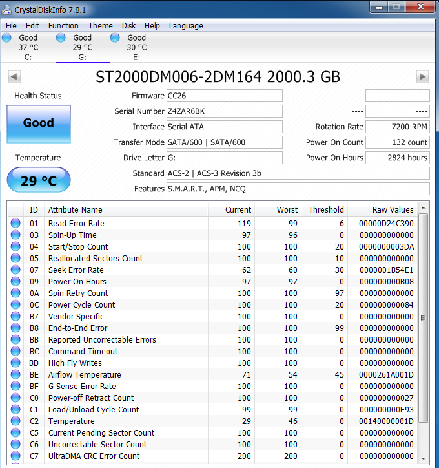Viewport: 439px width, 468px height.
Task: Select the Read Error Rate raw value
Action: coord(386,224)
